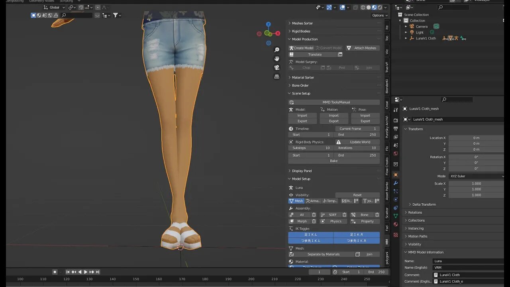The width and height of the screenshot is (510, 287).
Task: Open the Scatter sidebar tab
Action: (387, 212)
